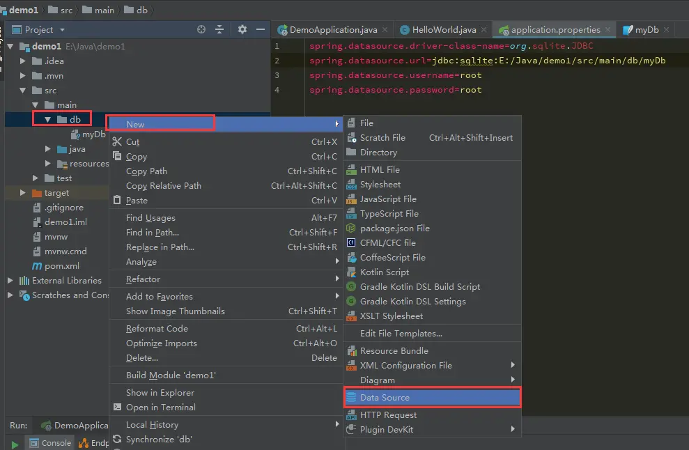Expand the .idea folder arrow
Screen dimensions: 689x450
pyautogui.click(x=23, y=61)
